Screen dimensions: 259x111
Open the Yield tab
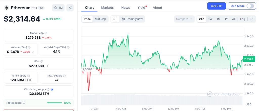click(141, 8)
